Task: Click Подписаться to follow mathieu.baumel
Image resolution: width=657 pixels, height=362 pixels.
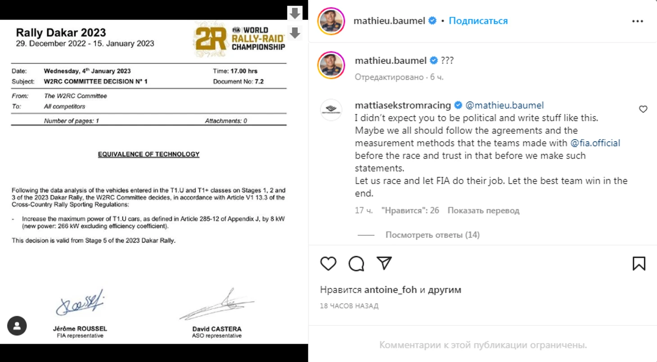Action: (x=478, y=21)
